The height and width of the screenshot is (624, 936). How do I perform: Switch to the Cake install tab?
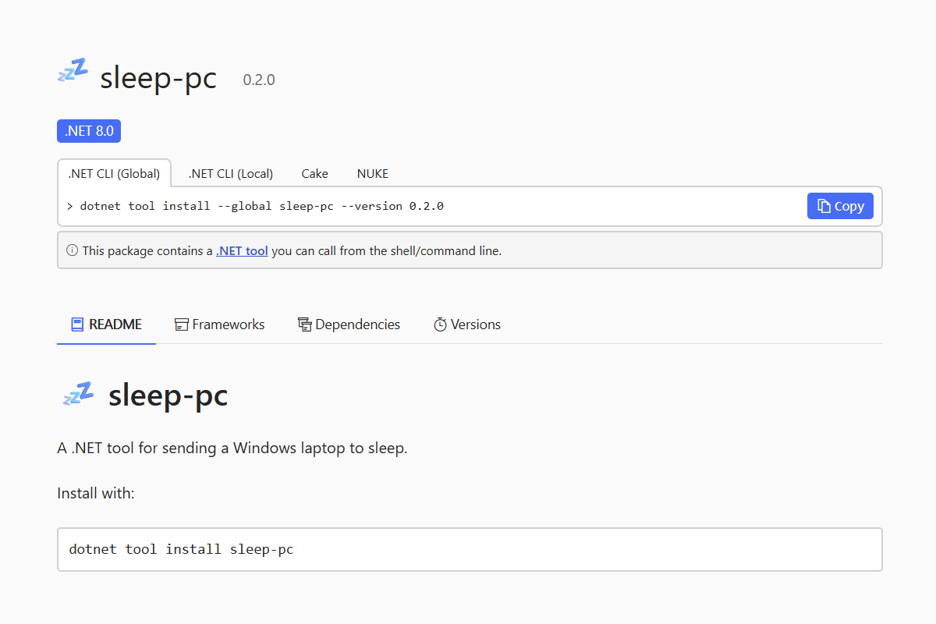[315, 173]
